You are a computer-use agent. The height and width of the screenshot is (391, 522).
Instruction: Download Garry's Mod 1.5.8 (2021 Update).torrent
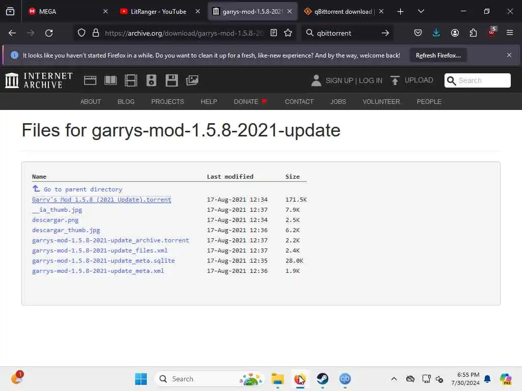[x=101, y=200]
